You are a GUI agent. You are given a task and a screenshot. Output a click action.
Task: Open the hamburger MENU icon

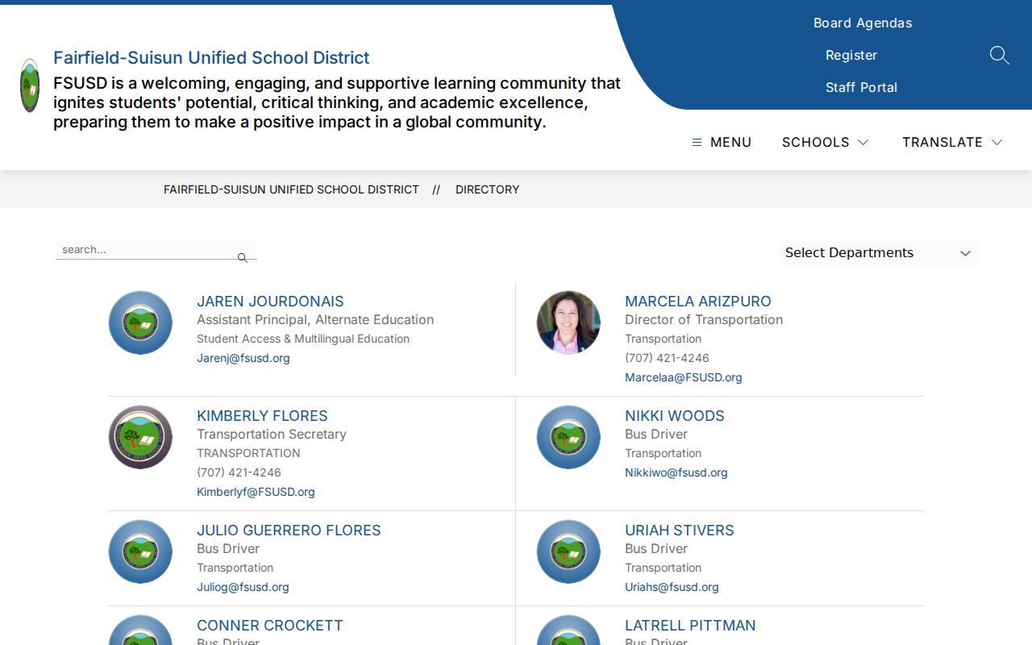697,142
